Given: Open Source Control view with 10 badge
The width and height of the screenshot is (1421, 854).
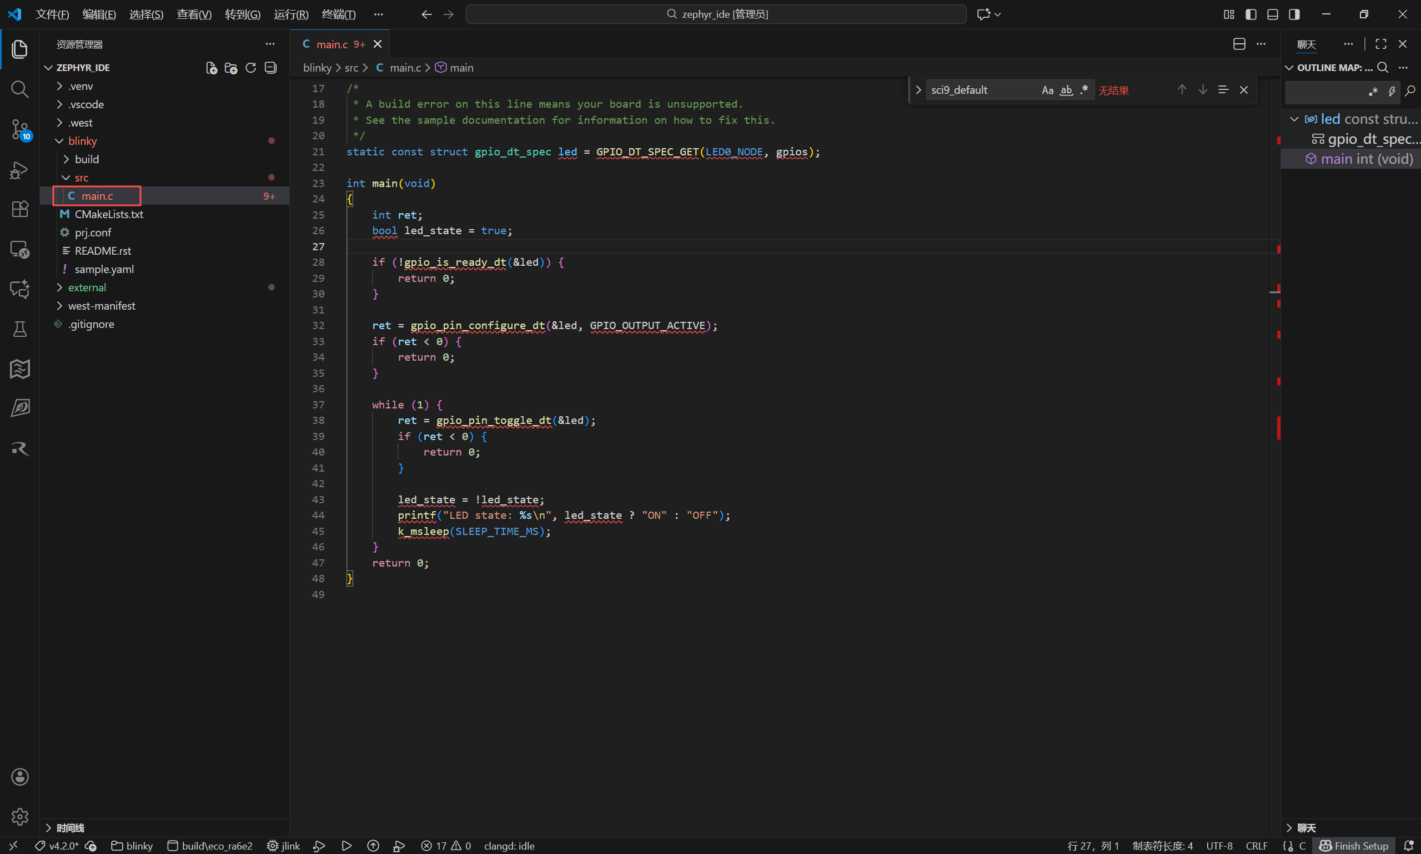Looking at the screenshot, I should click(19, 129).
